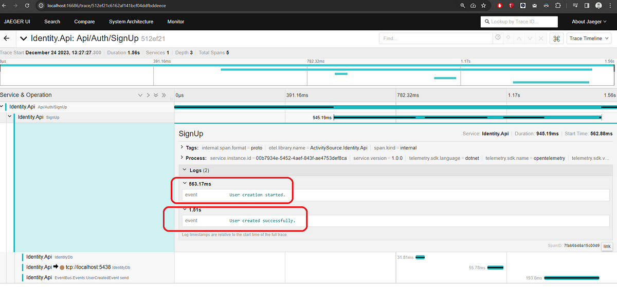Expand the Tags section of SignUp span
617x287 pixels.
tap(182, 148)
